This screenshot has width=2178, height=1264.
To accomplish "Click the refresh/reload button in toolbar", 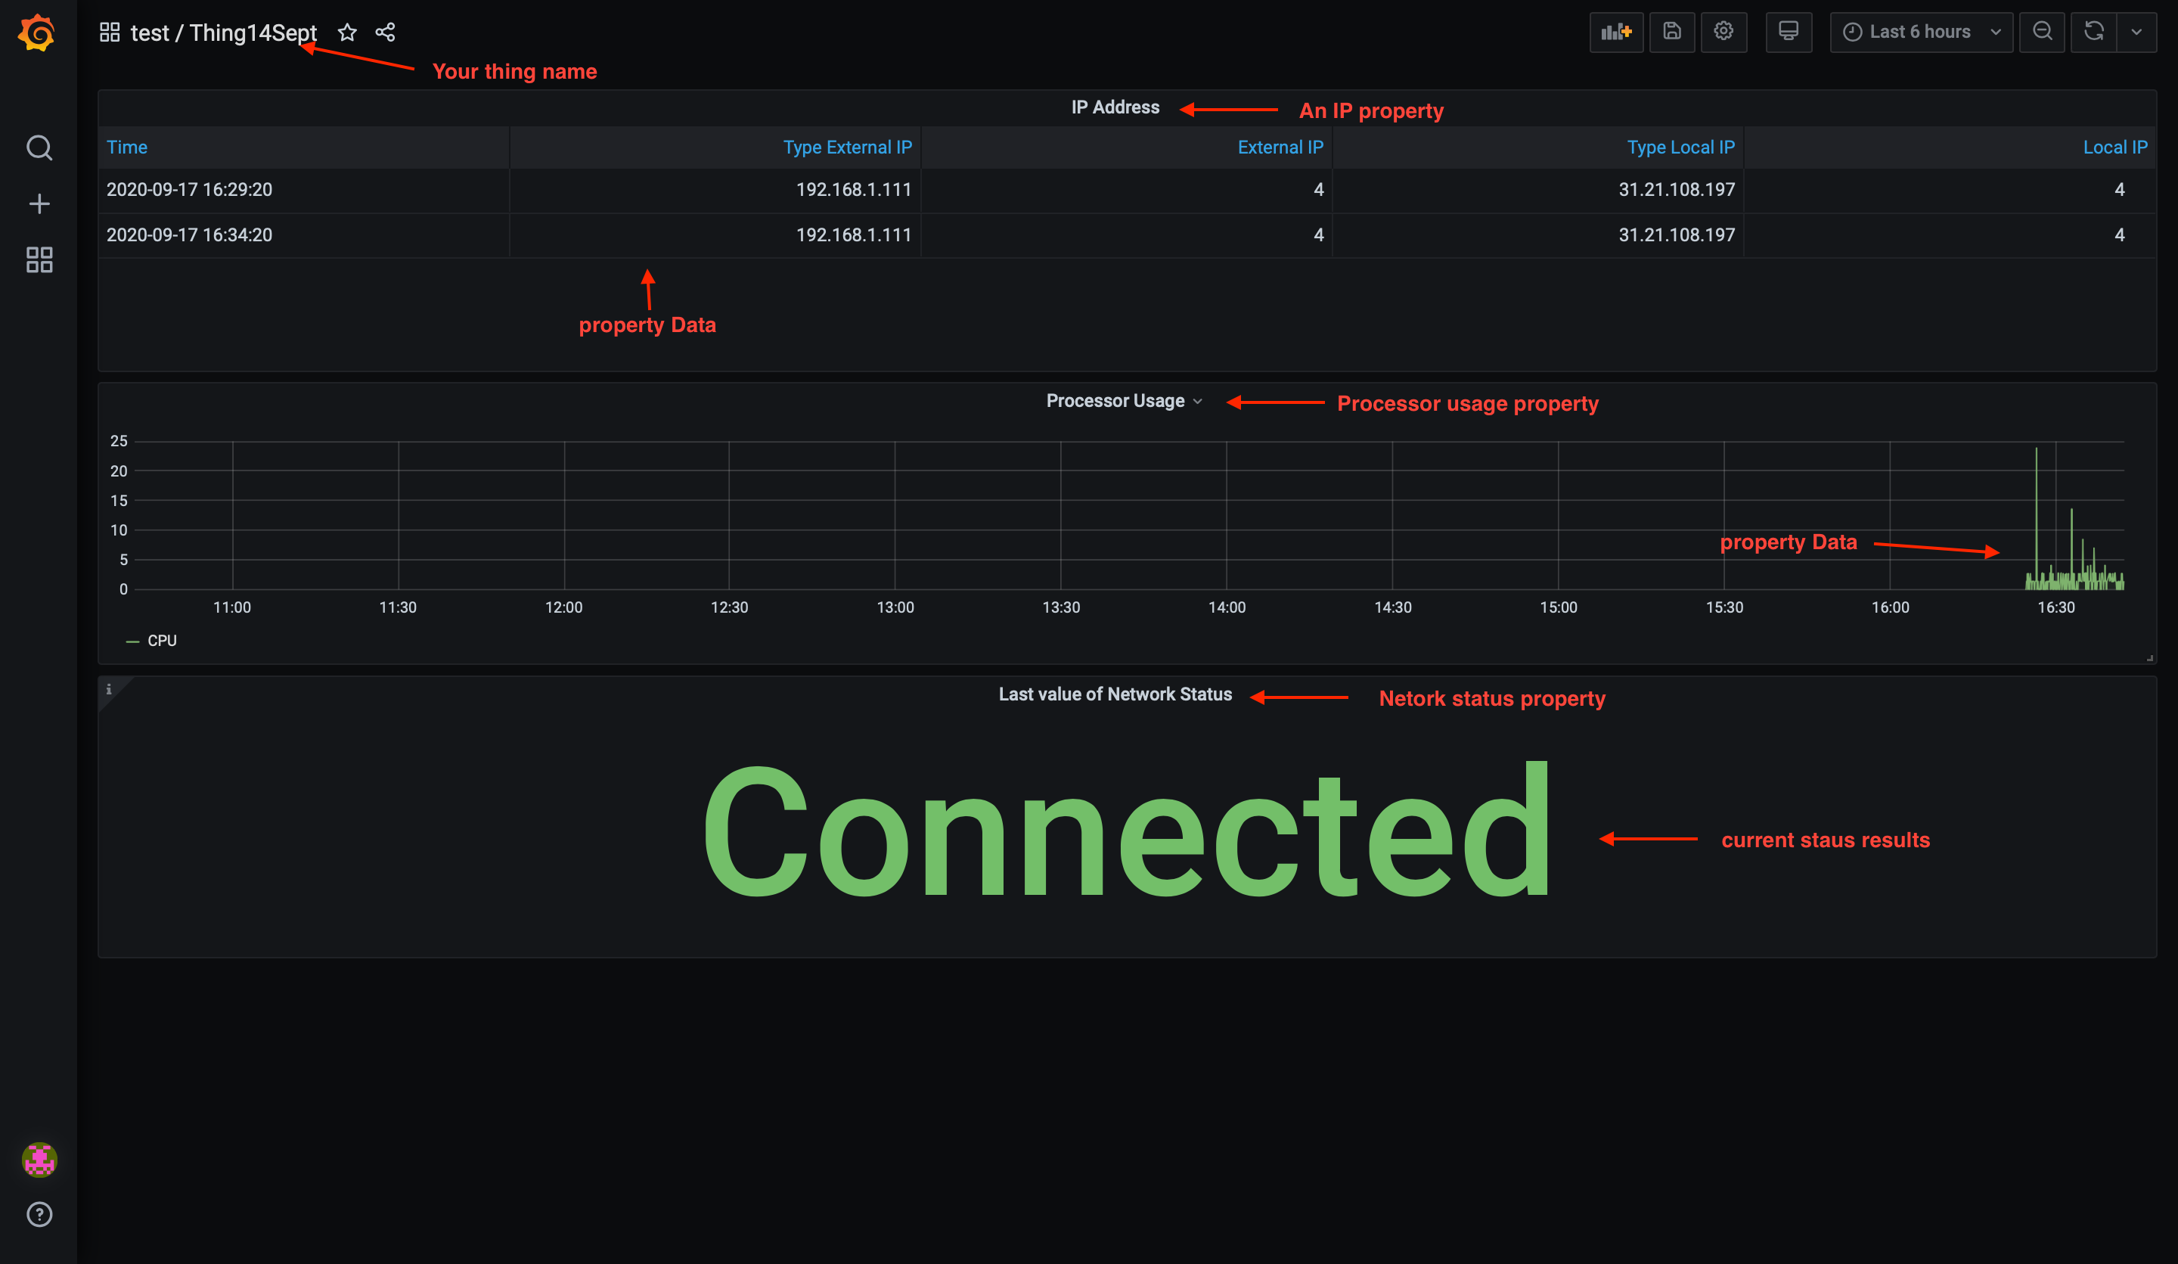I will click(2094, 33).
